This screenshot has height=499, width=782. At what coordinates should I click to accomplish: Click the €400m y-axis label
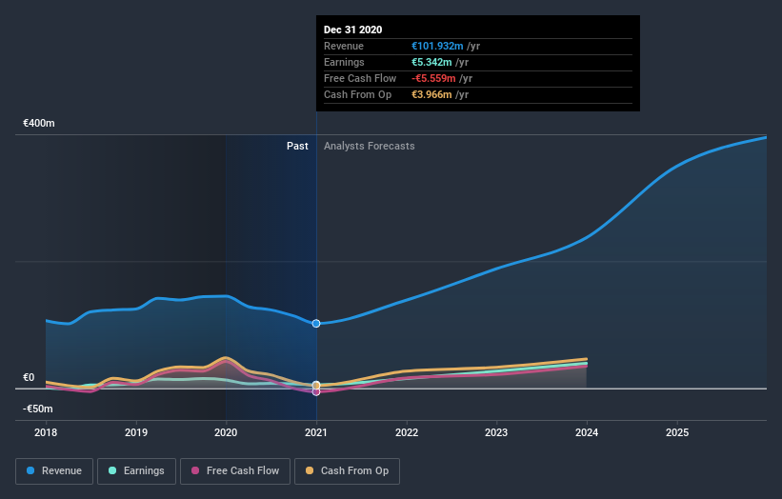39,123
